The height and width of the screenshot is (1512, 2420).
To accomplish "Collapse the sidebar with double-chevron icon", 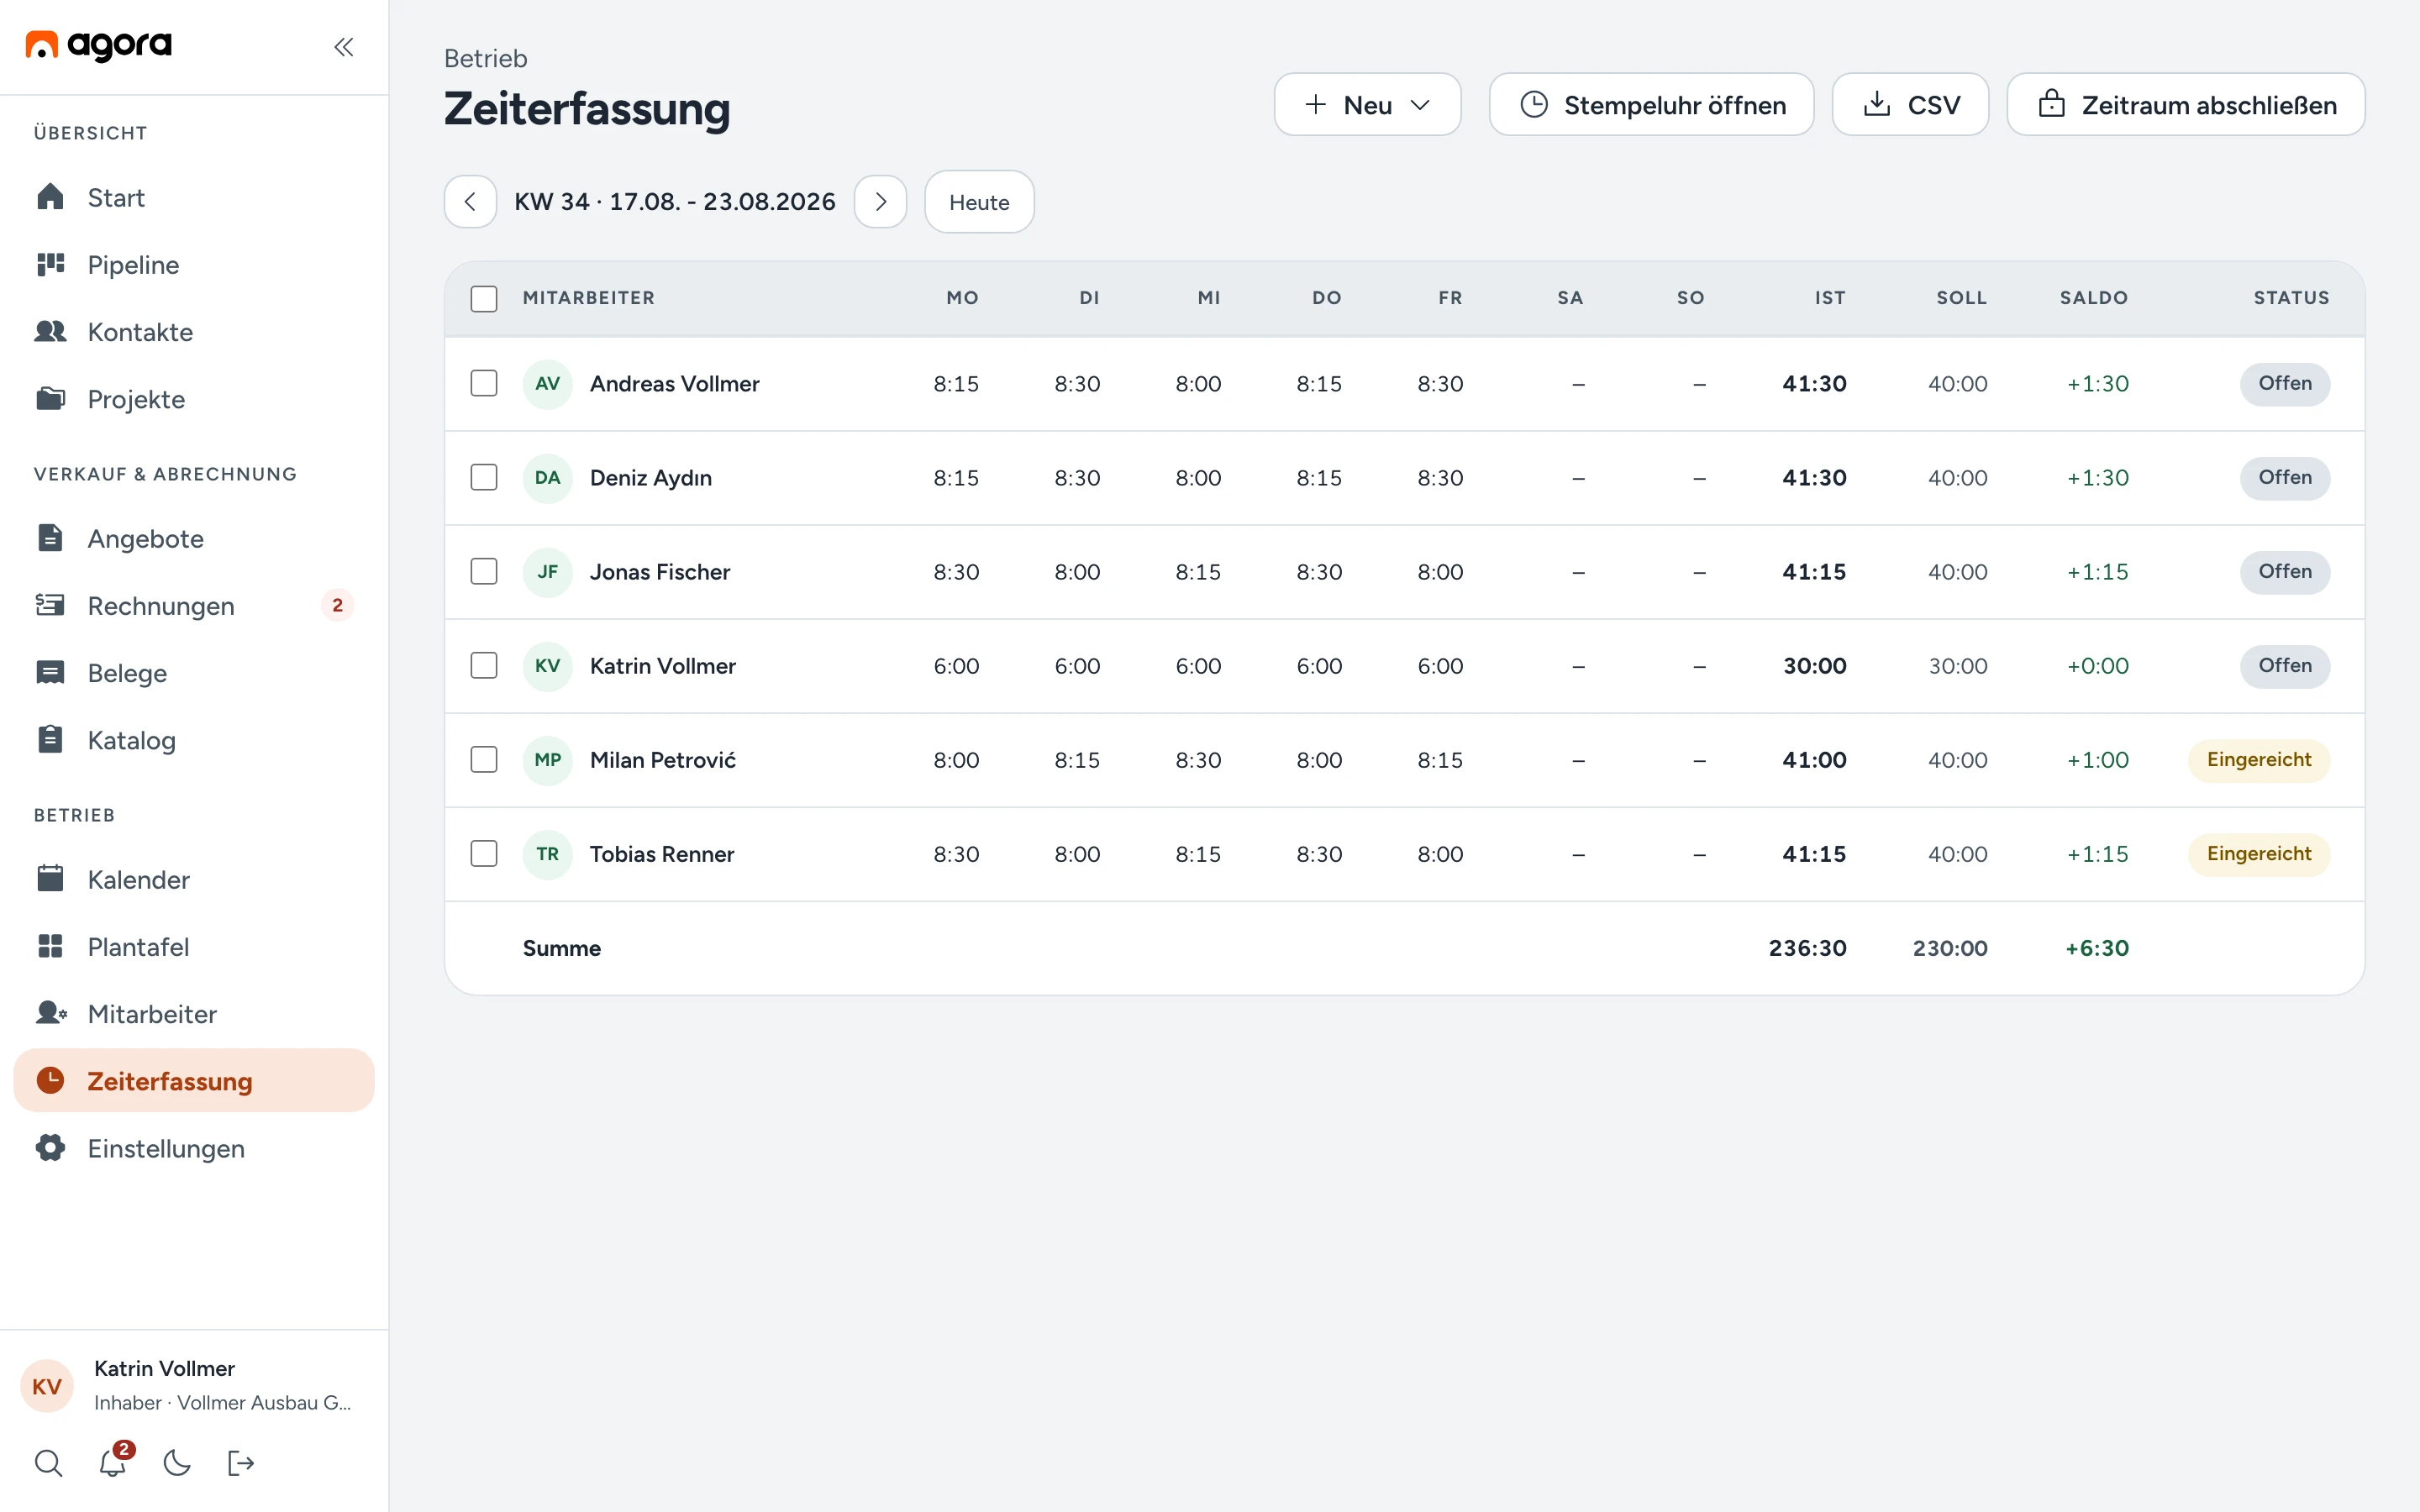I will [343, 47].
